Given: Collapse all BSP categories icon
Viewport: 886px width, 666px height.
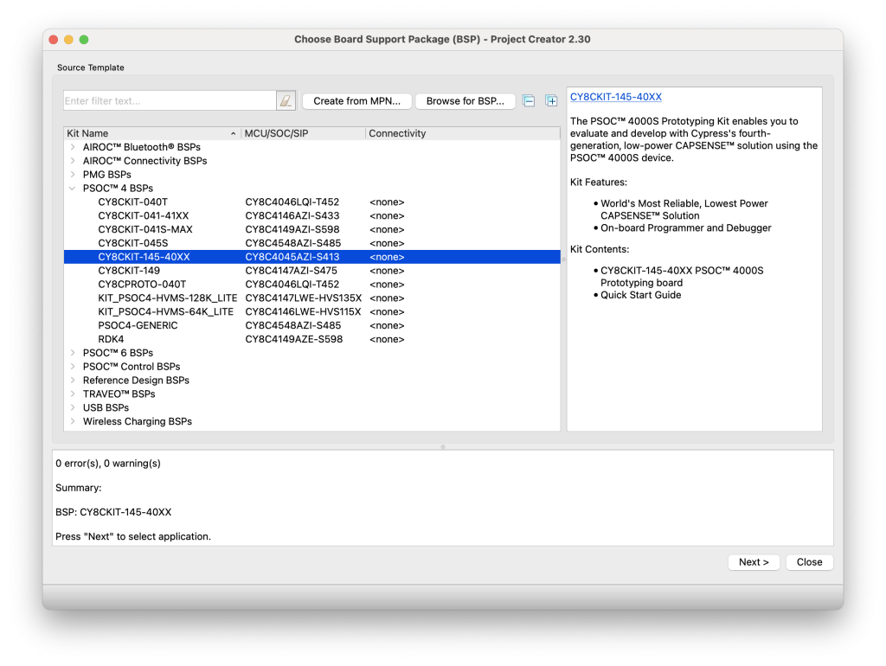Looking at the screenshot, I should tap(529, 101).
